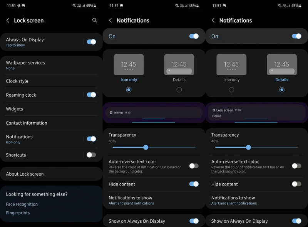Enable Hide content in right screen
This screenshot has width=308, height=227.
pos(296,184)
